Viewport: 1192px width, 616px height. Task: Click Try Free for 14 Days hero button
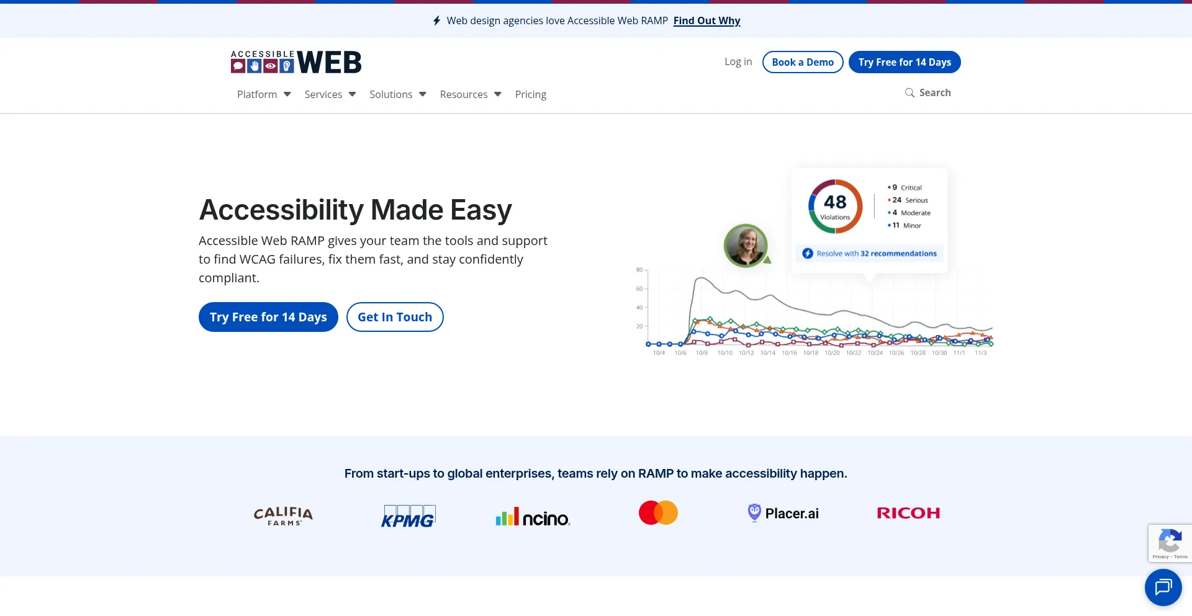pyautogui.click(x=268, y=317)
